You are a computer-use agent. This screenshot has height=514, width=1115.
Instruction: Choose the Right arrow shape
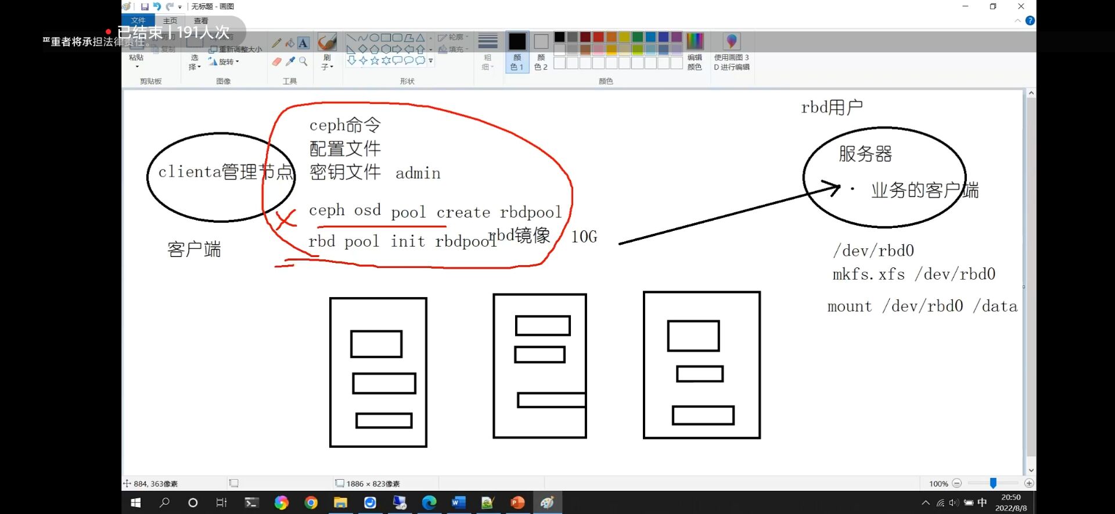pyautogui.click(x=397, y=49)
